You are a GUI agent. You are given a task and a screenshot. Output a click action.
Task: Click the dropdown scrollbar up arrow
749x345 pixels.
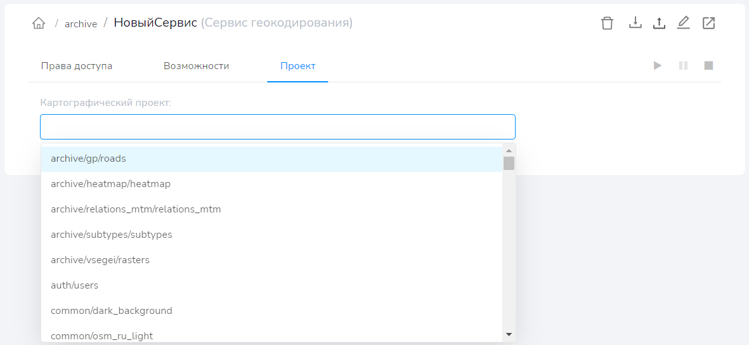[x=509, y=150]
